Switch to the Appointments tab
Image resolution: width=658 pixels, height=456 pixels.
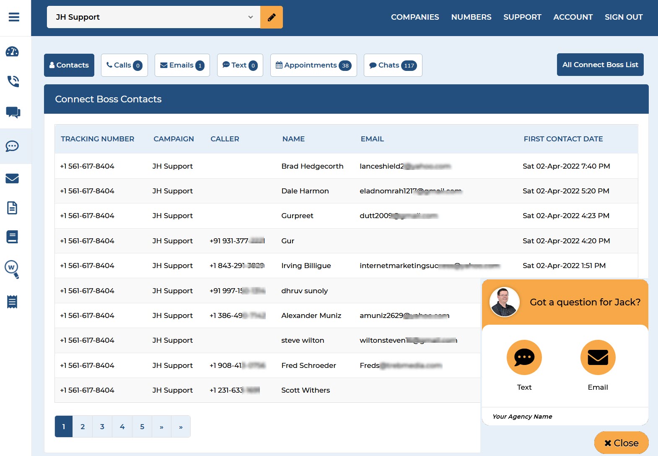(313, 65)
